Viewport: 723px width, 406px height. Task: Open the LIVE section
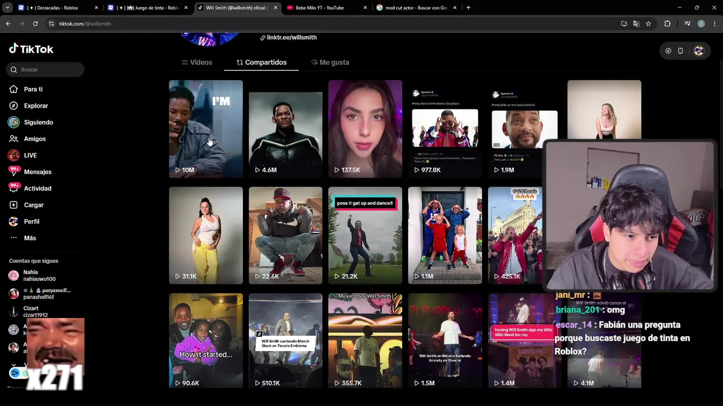coord(23,155)
